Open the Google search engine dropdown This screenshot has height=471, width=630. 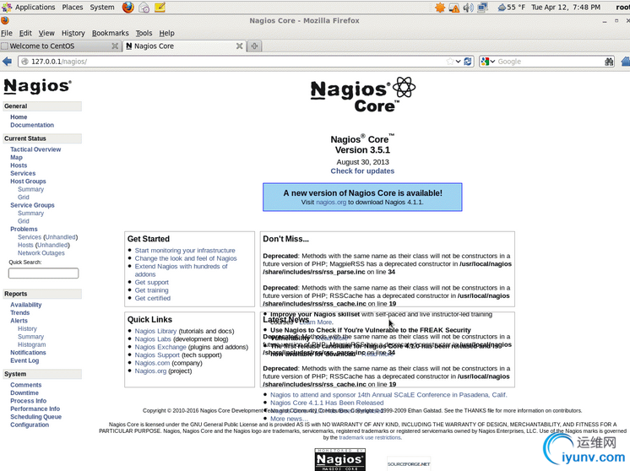click(487, 62)
